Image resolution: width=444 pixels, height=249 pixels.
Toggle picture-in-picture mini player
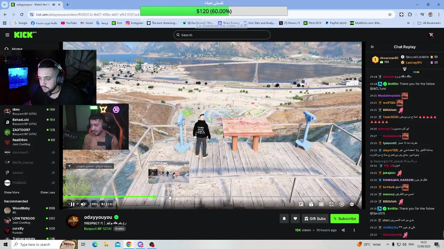point(301,204)
